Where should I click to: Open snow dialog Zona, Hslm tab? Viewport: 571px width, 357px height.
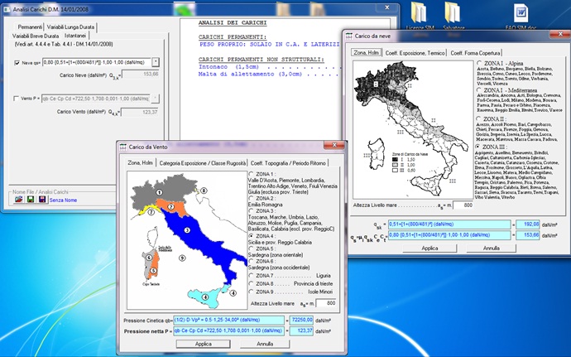(x=367, y=52)
